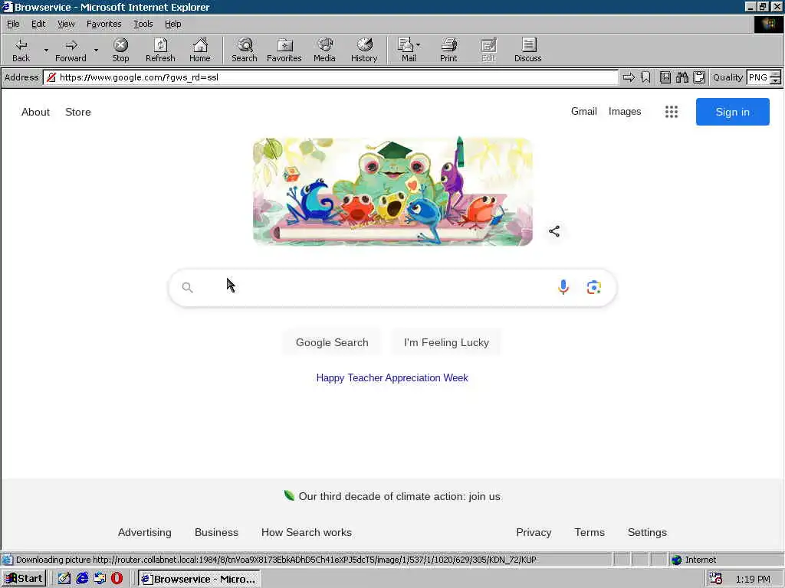Click the Forward toolbar button
Screen dimensions: 785x588
pyautogui.click(x=71, y=50)
